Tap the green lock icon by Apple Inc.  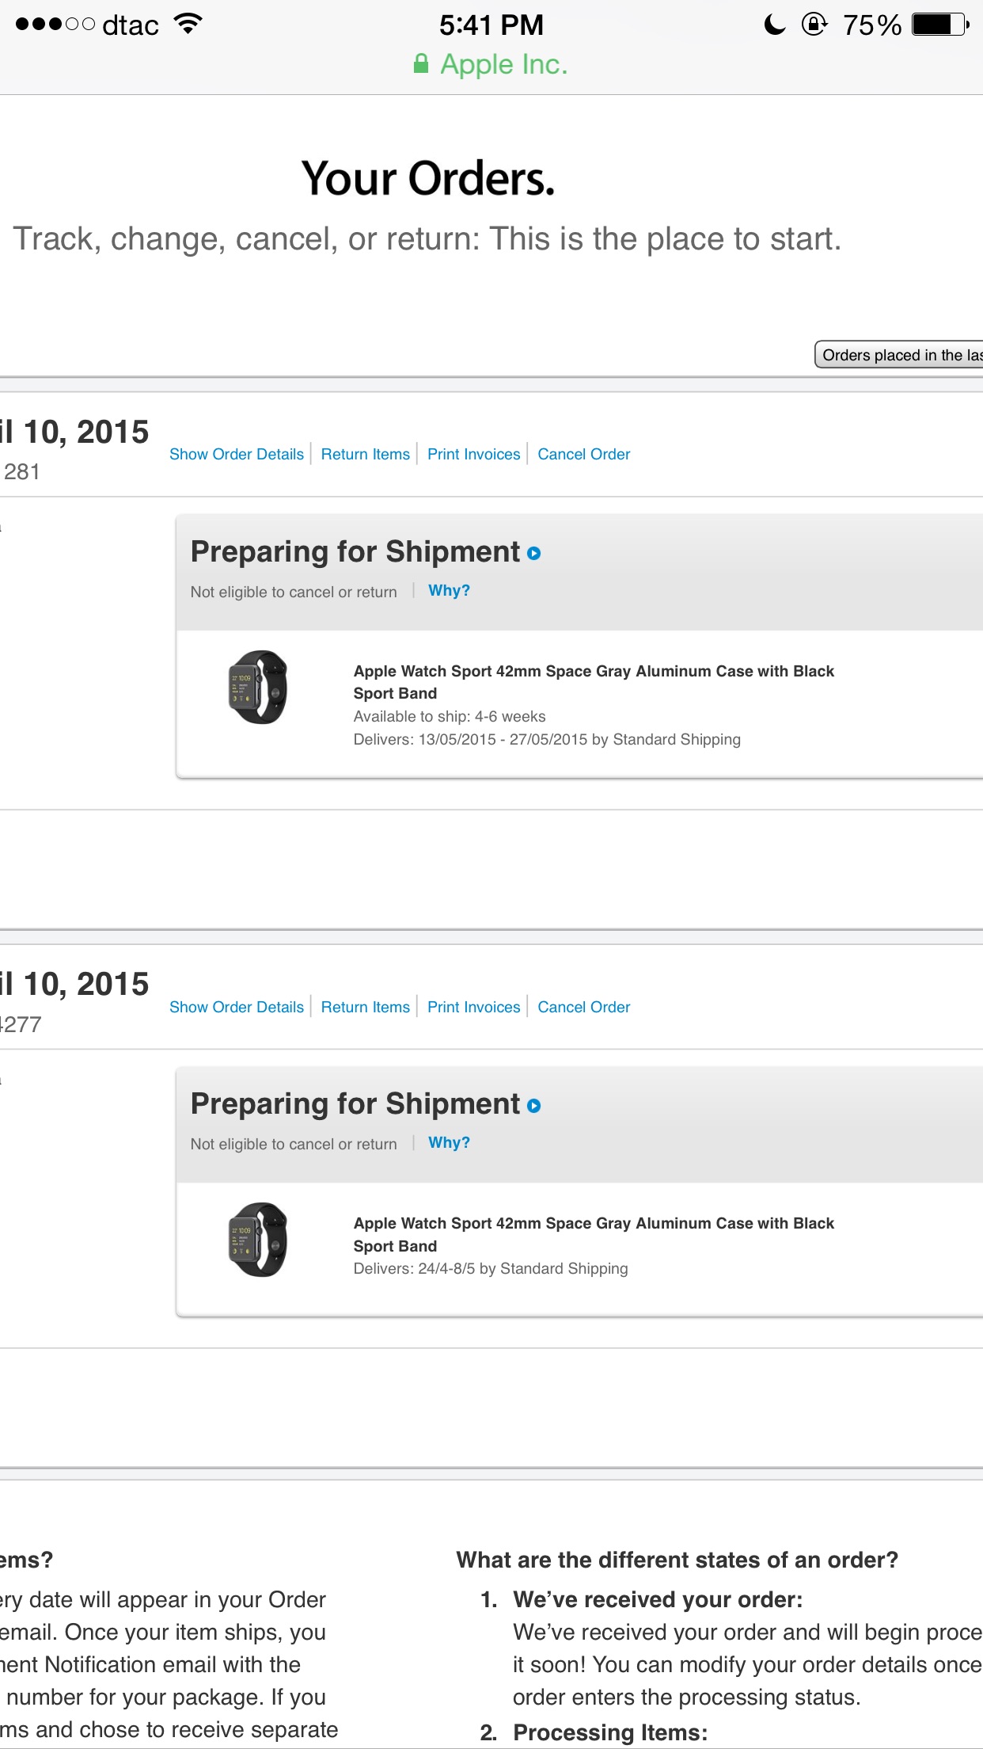click(x=421, y=63)
